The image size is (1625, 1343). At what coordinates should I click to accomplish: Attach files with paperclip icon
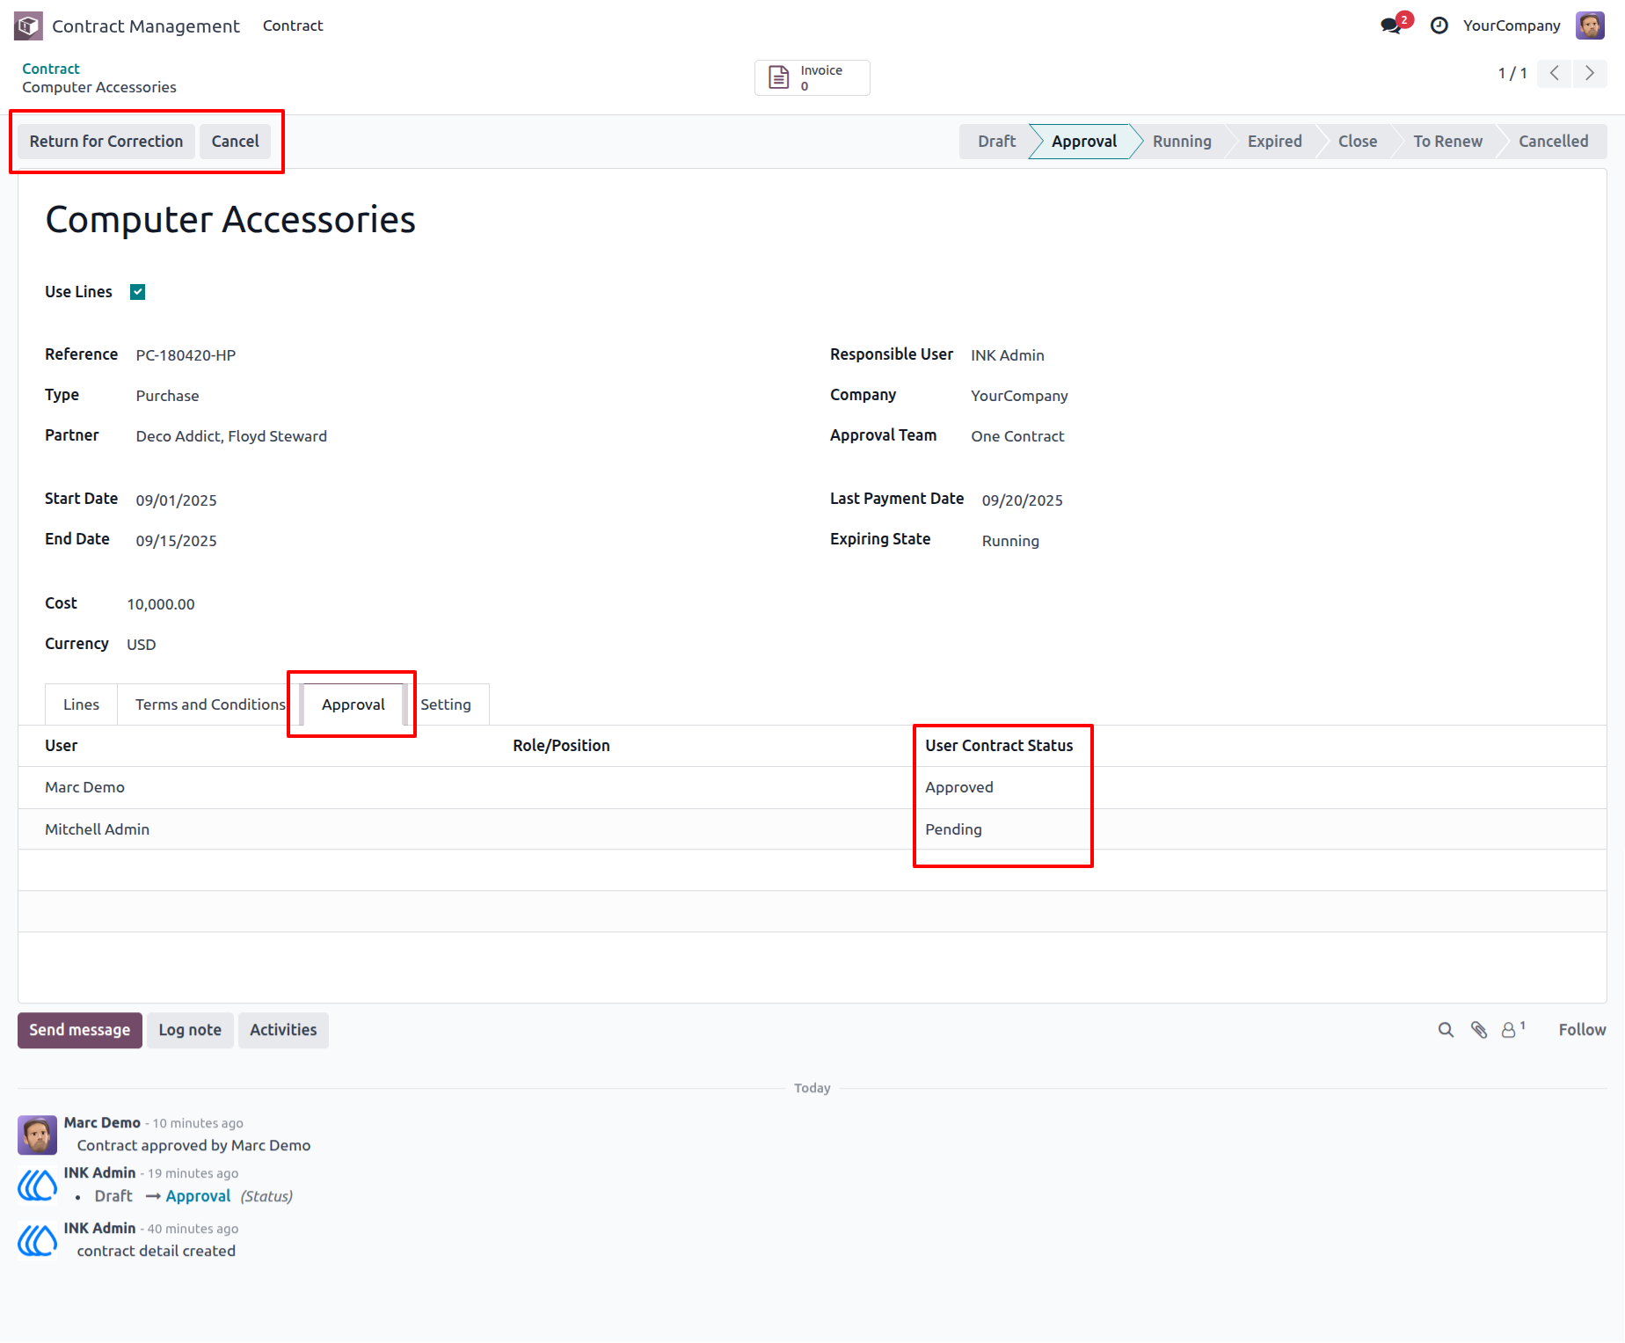(x=1479, y=1030)
